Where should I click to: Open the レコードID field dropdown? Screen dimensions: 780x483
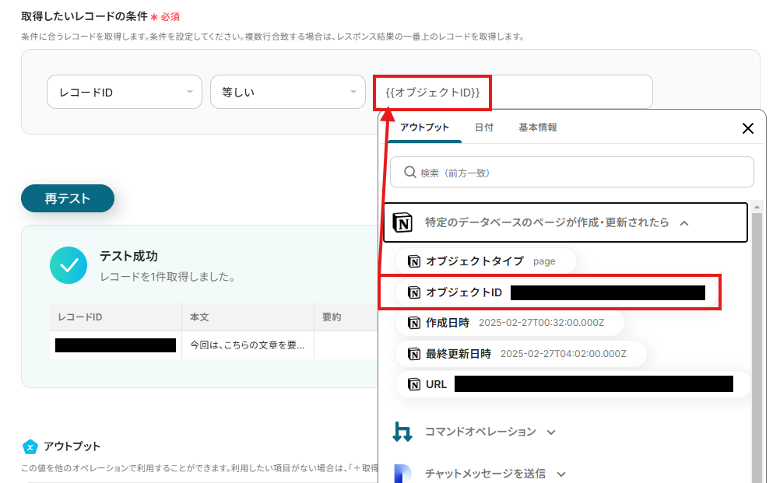coord(125,92)
